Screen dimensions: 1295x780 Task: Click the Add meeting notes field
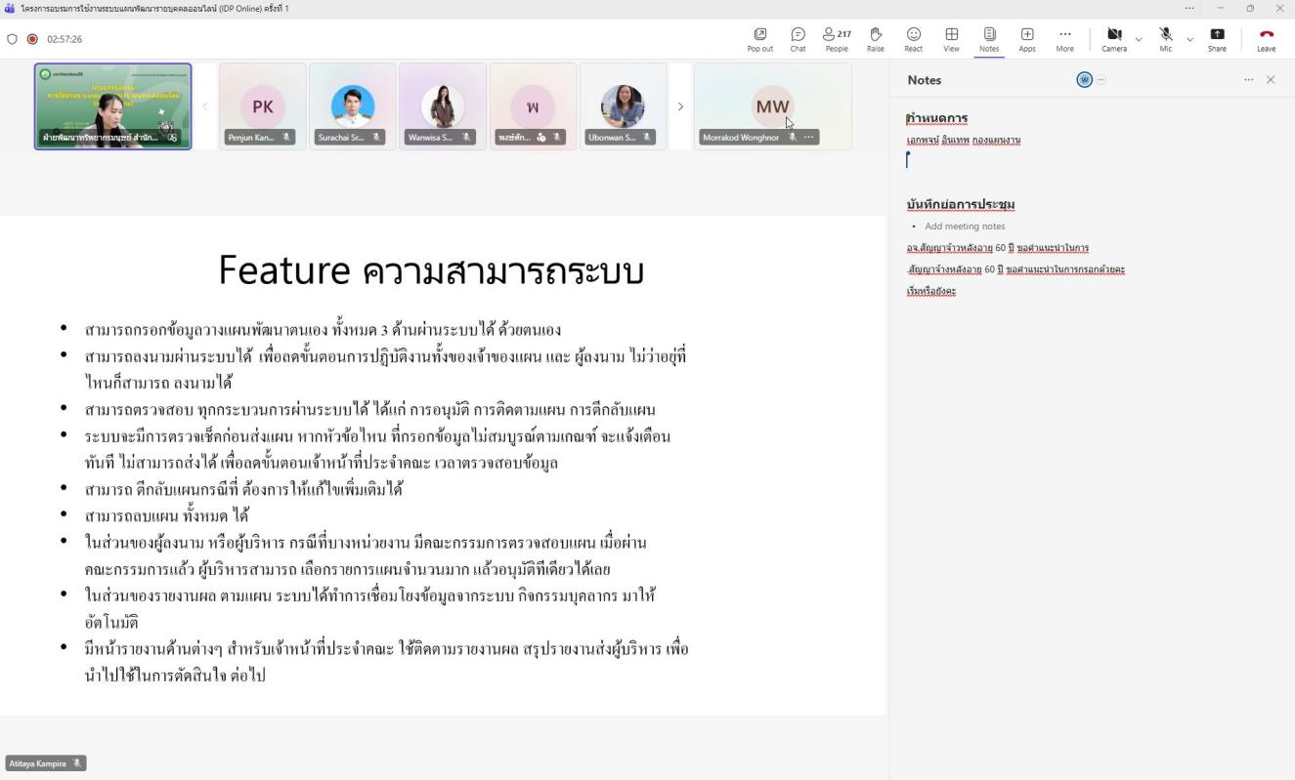coord(965,226)
